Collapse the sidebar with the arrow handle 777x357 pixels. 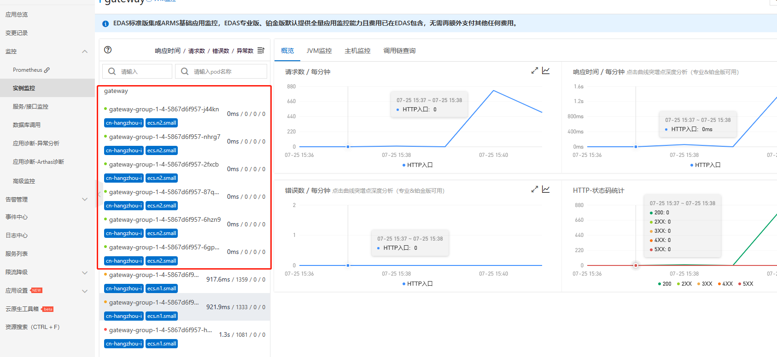tap(98, 195)
